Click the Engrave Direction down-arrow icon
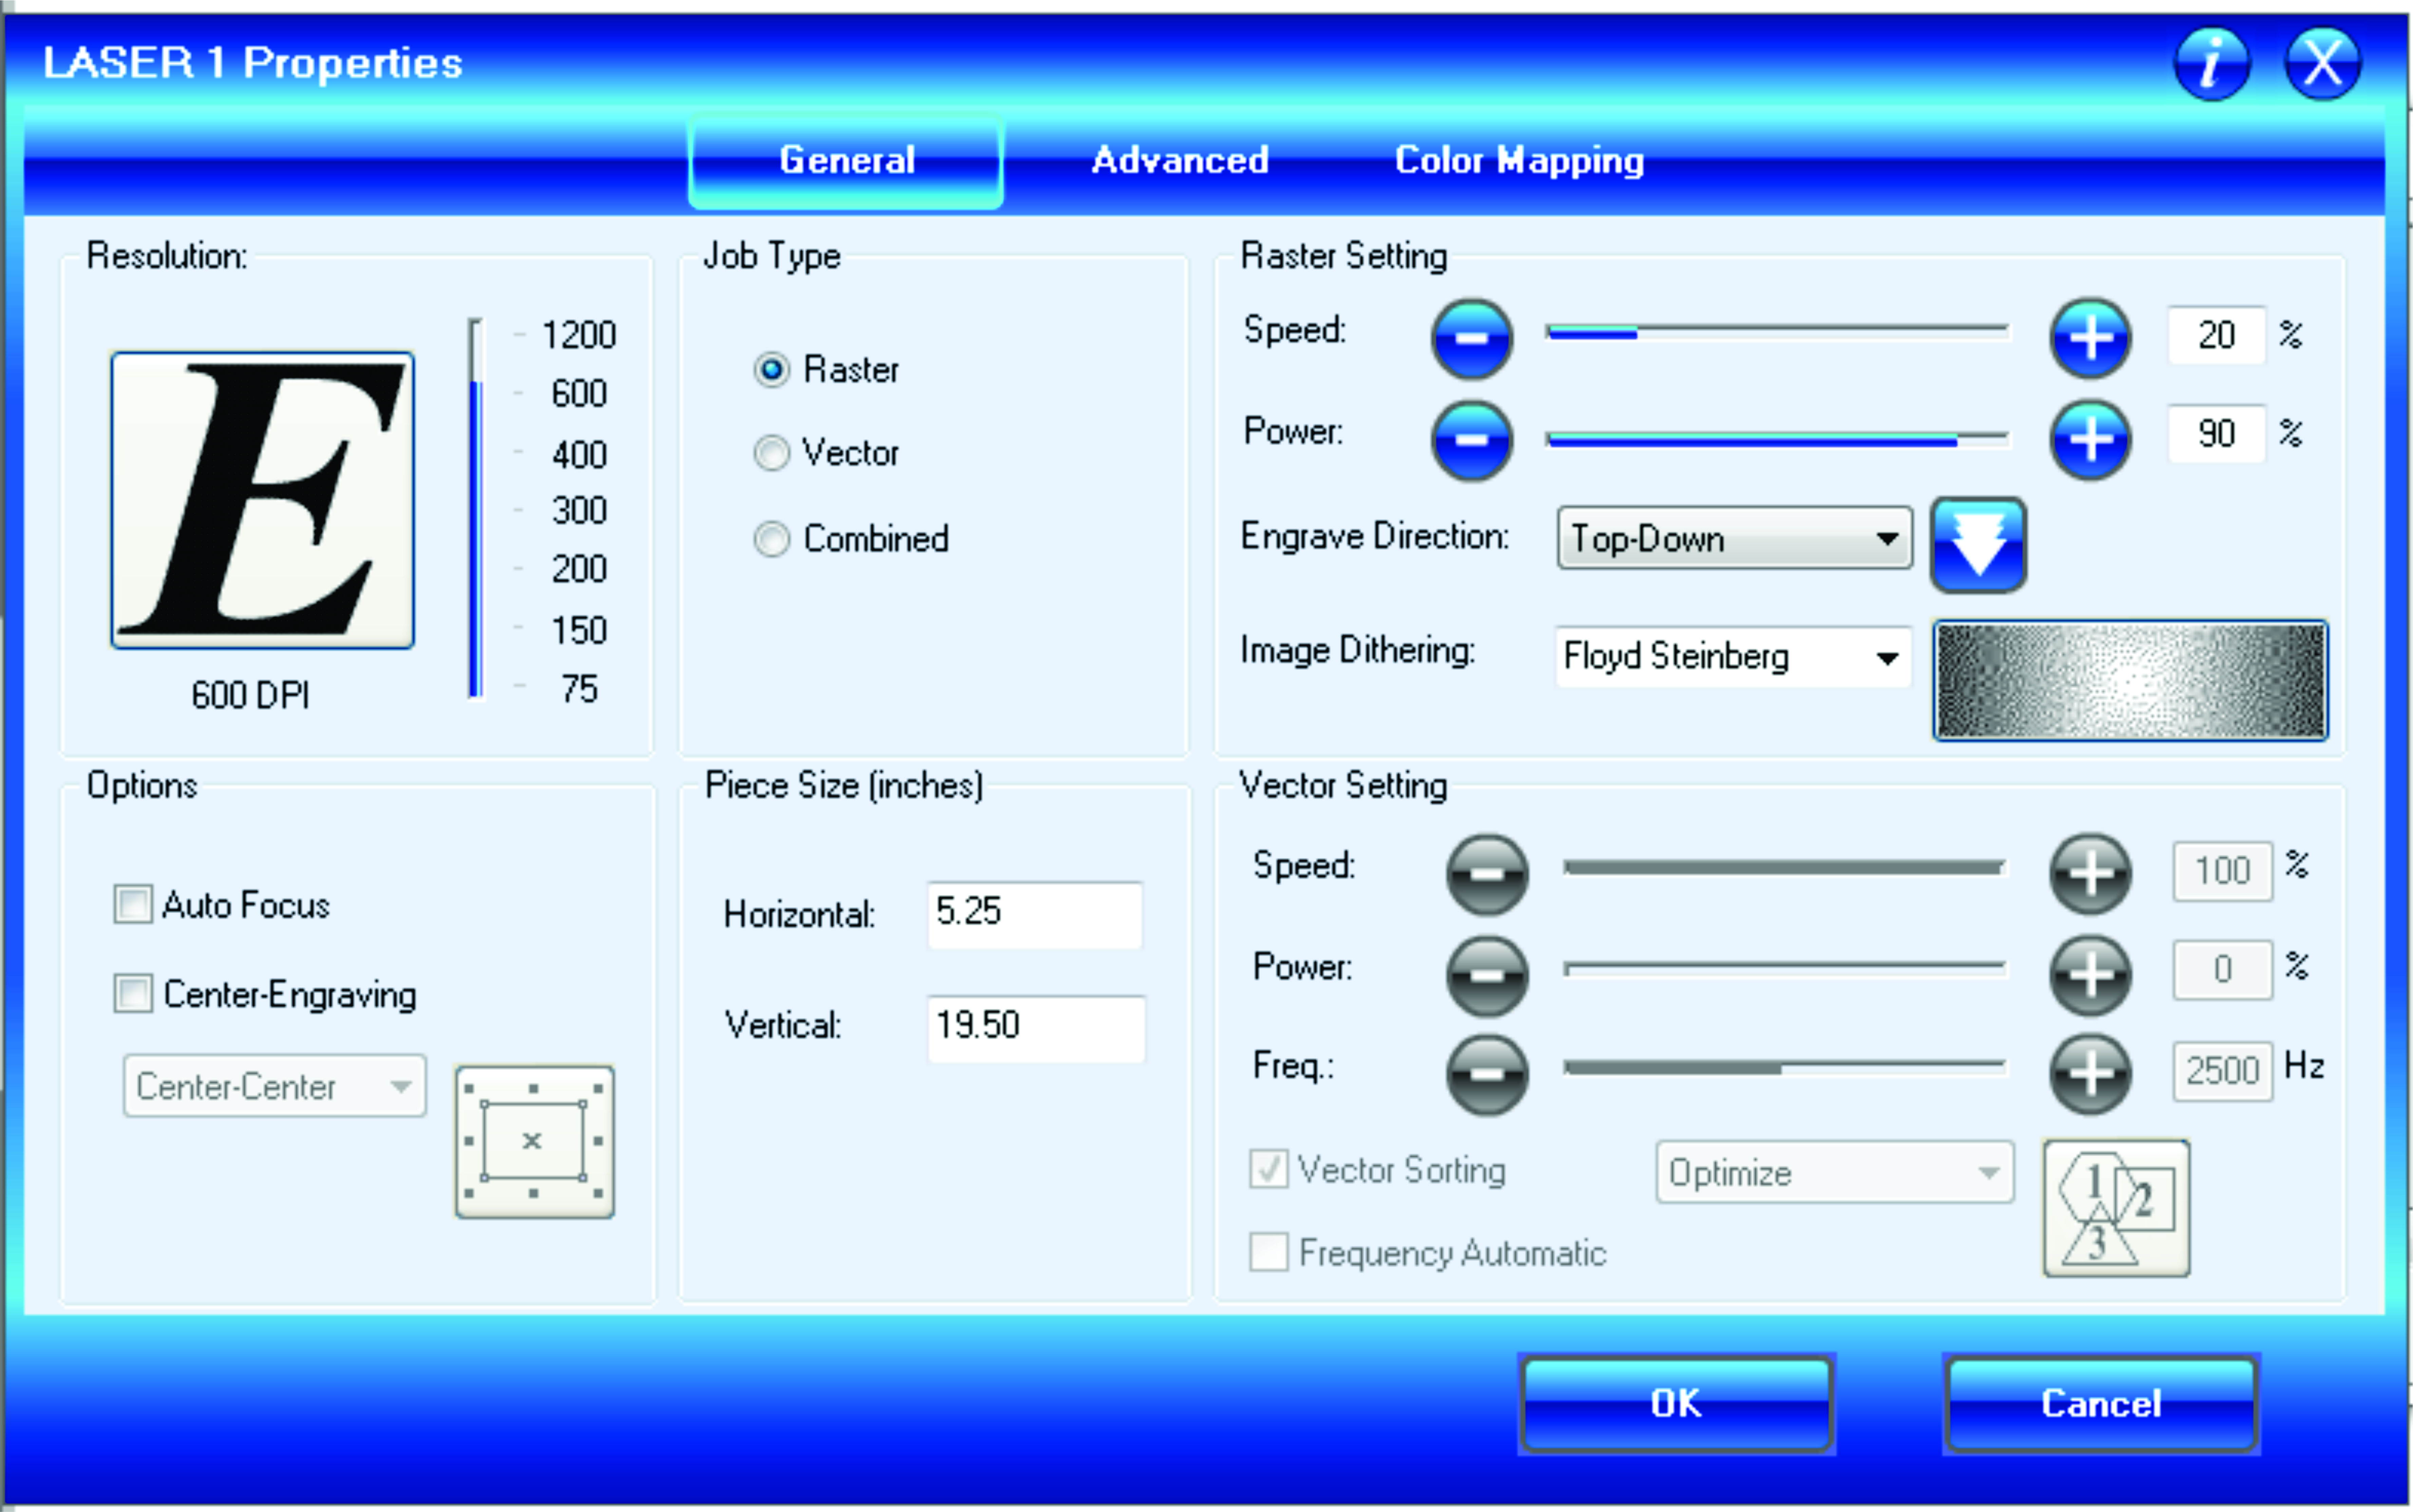The image size is (2413, 1512). click(x=1979, y=545)
